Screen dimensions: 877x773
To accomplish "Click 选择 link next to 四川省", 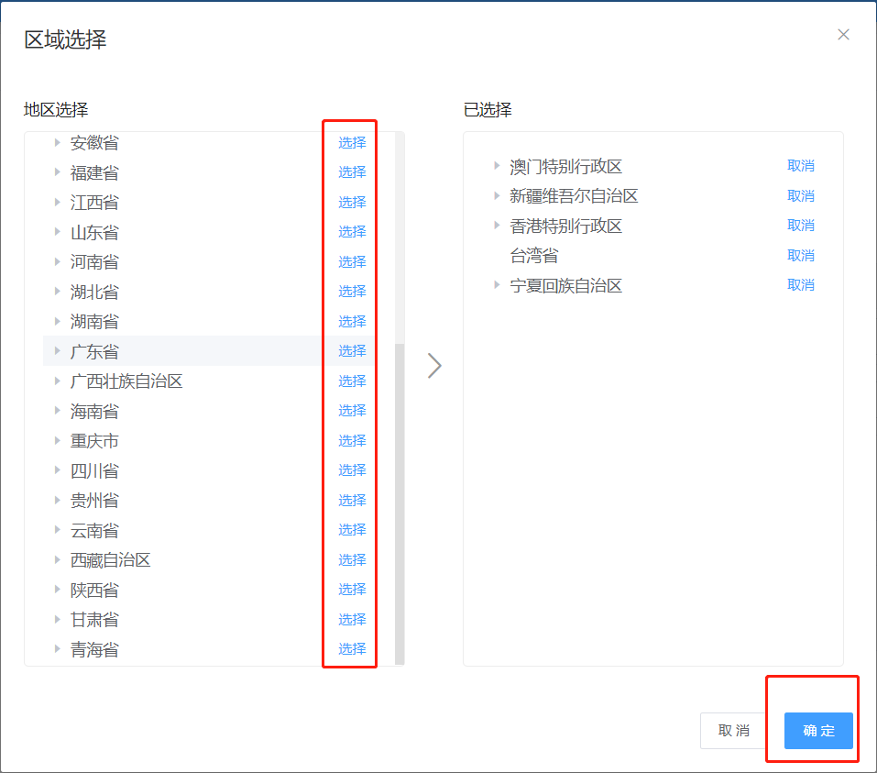I will coord(352,470).
